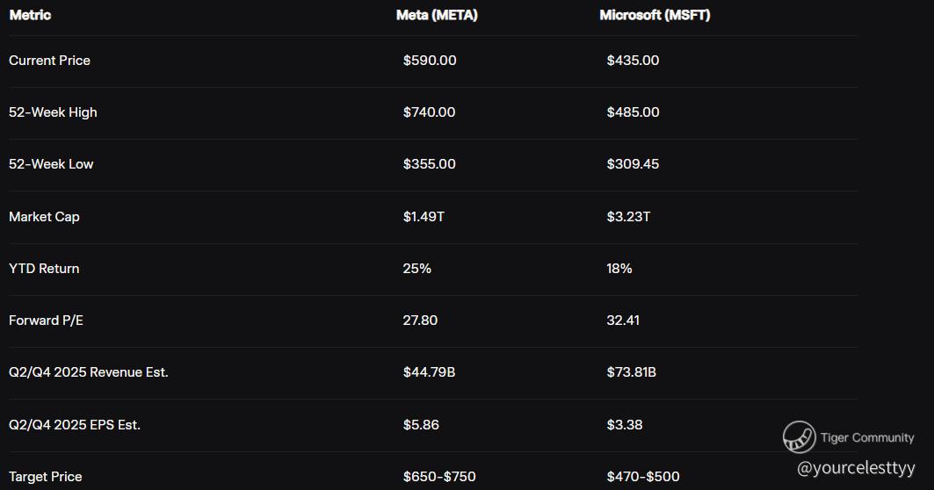Screen dimensions: 934x490
Task: Click Meta's target price $650-$750
Action: [439, 477]
